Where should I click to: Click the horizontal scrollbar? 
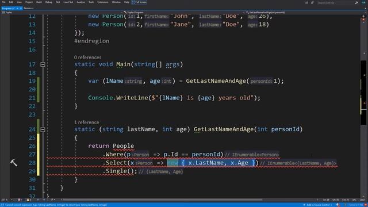163,200
